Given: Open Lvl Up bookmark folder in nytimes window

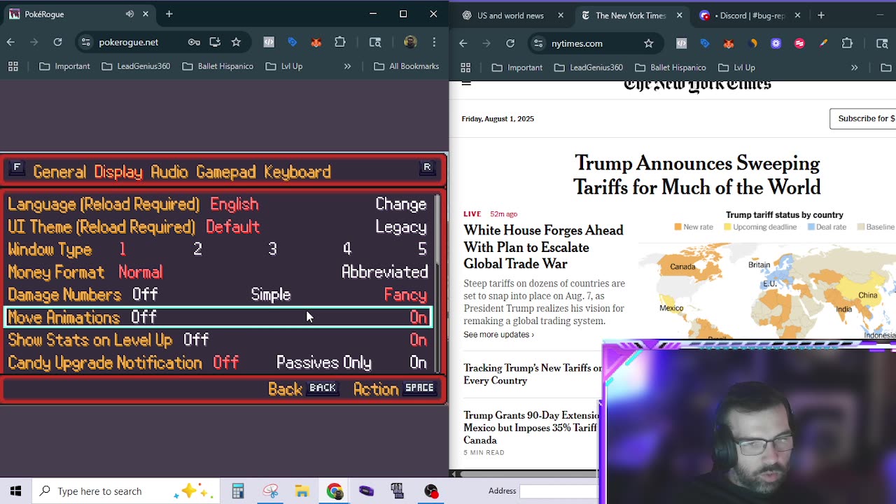Looking at the screenshot, I should [x=737, y=67].
